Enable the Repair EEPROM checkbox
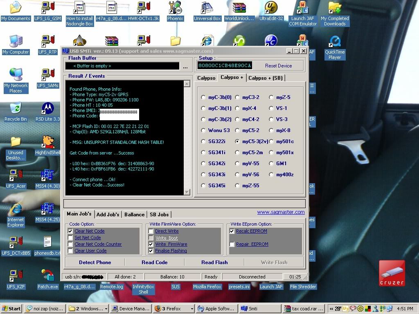 pyautogui.click(x=232, y=244)
